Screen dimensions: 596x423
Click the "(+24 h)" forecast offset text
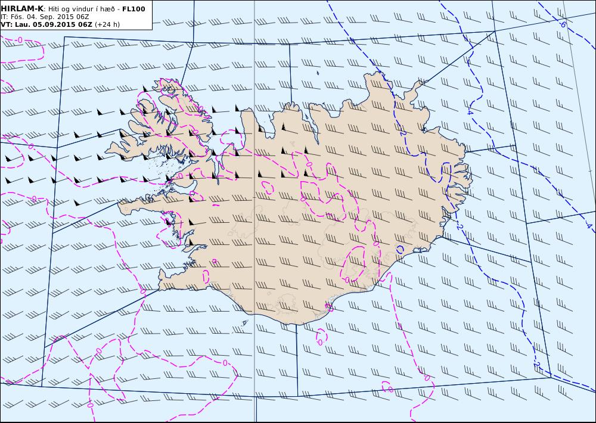pyautogui.click(x=107, y=24)
